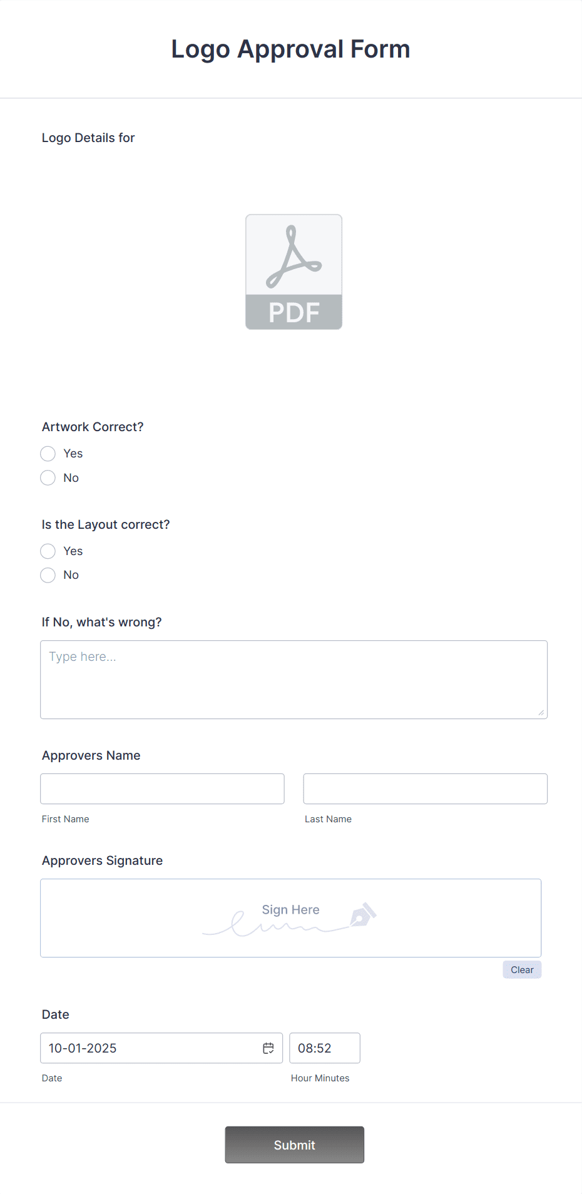Click the textarea resize handle
The image size is (582, 1194).
(540, 712)
